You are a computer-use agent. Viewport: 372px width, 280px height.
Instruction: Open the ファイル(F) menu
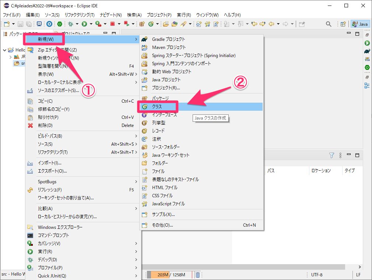[x=12, y=15]
